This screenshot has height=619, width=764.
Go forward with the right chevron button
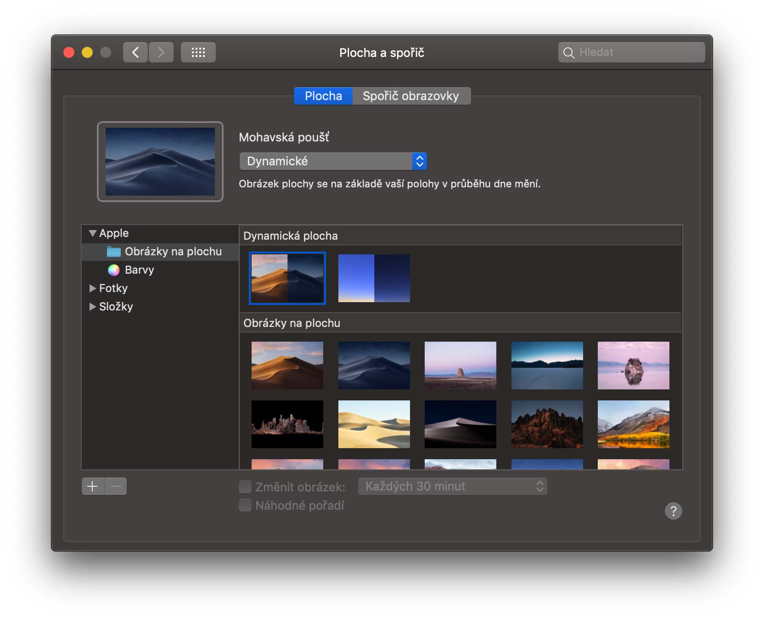[x=161, y=52]
